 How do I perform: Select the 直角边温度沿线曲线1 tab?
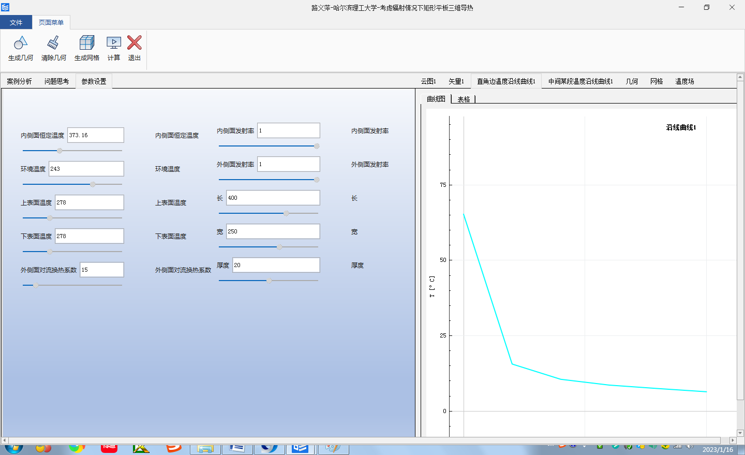[x=506, y=81]
